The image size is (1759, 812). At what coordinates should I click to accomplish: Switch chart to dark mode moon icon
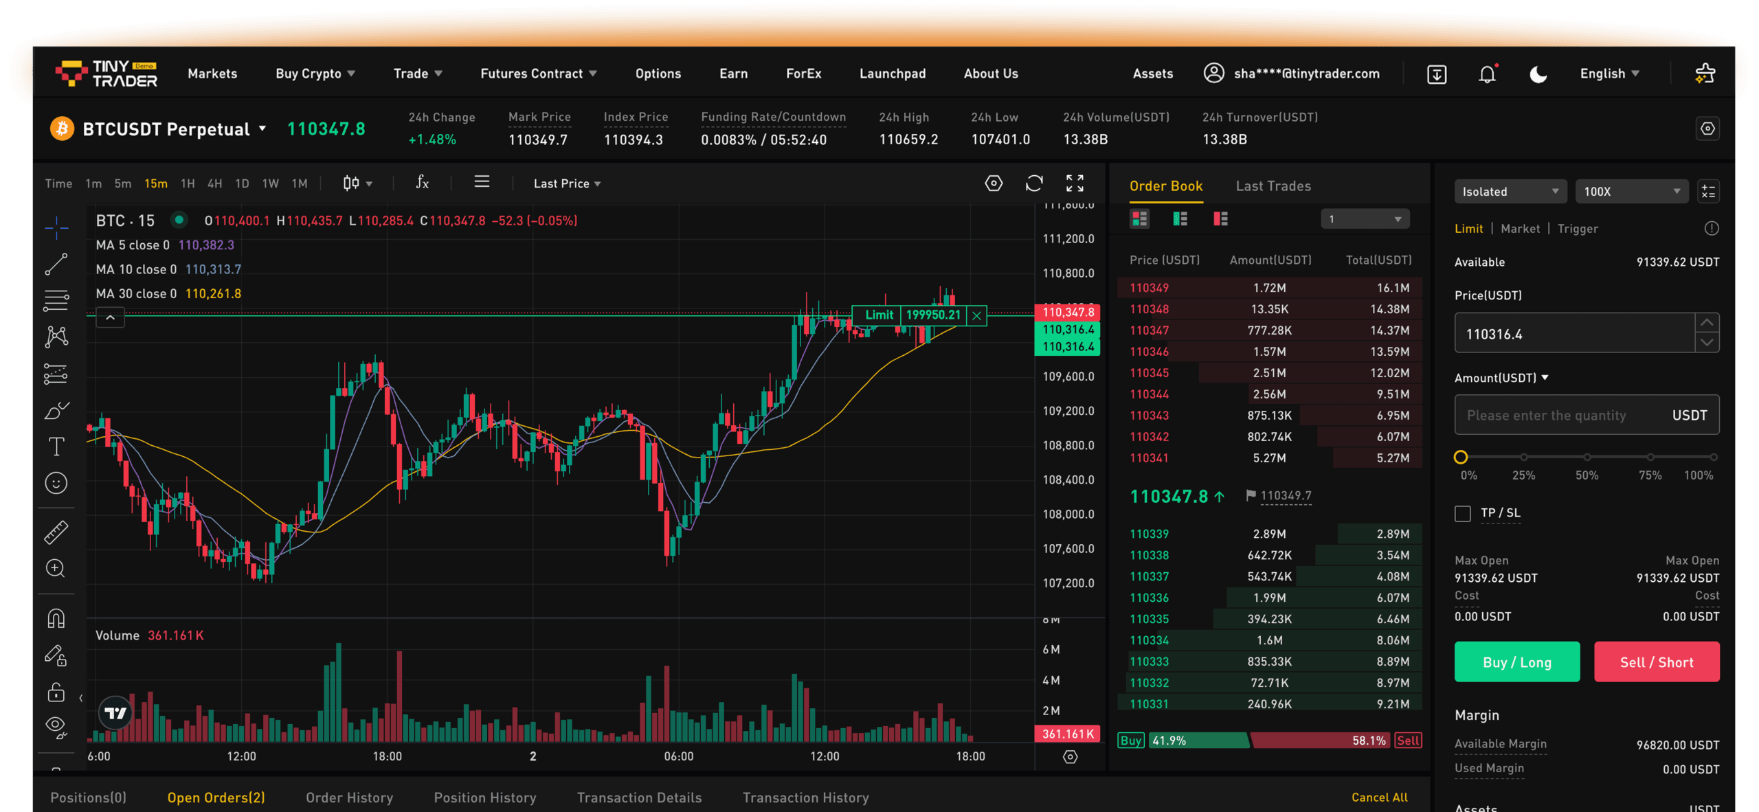tap(1538, 74)
